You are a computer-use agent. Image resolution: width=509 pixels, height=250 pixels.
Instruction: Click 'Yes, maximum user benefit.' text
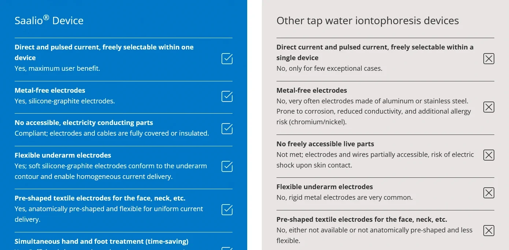[57, 68]
